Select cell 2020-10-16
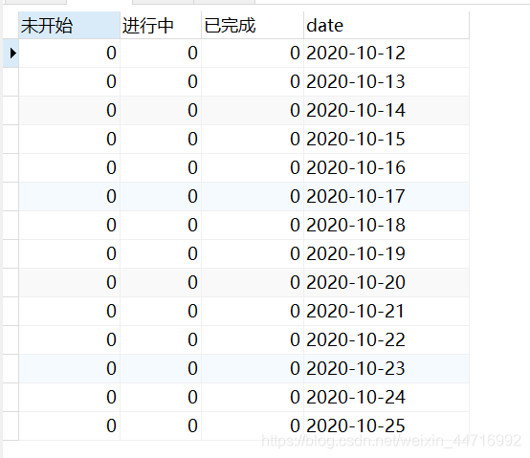Image resolution: width=530 pixels, height=458 pixels. (386, 168)
